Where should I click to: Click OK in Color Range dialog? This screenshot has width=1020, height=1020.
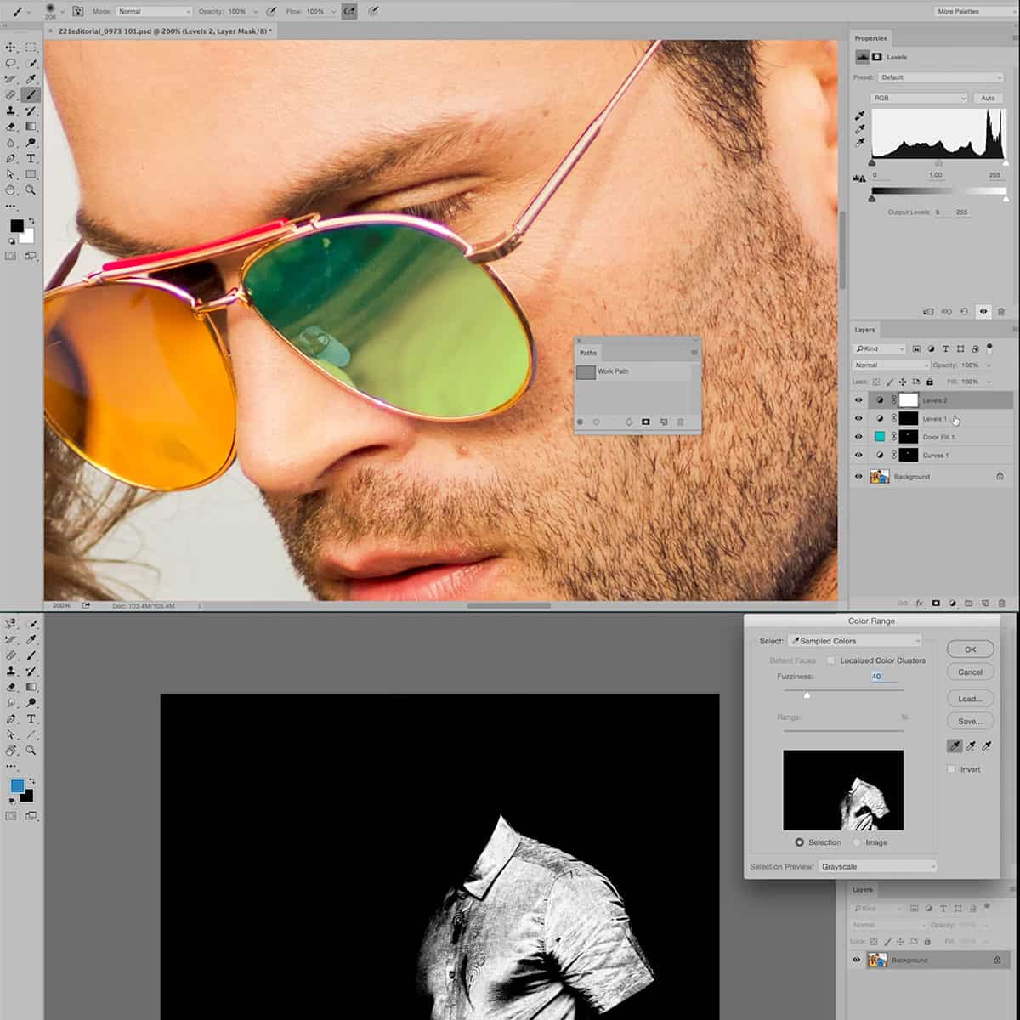(x=970, y=649)
